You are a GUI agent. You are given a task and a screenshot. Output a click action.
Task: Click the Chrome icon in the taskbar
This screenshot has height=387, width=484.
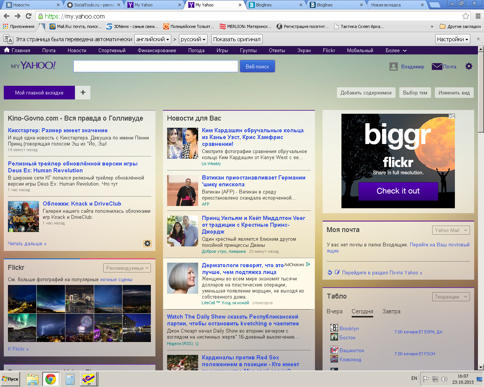(50, 379)
